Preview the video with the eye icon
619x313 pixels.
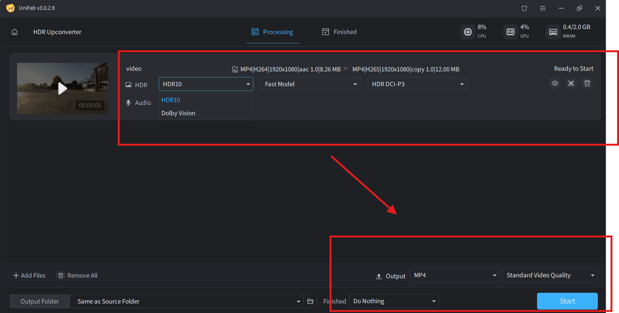point(555,83)
